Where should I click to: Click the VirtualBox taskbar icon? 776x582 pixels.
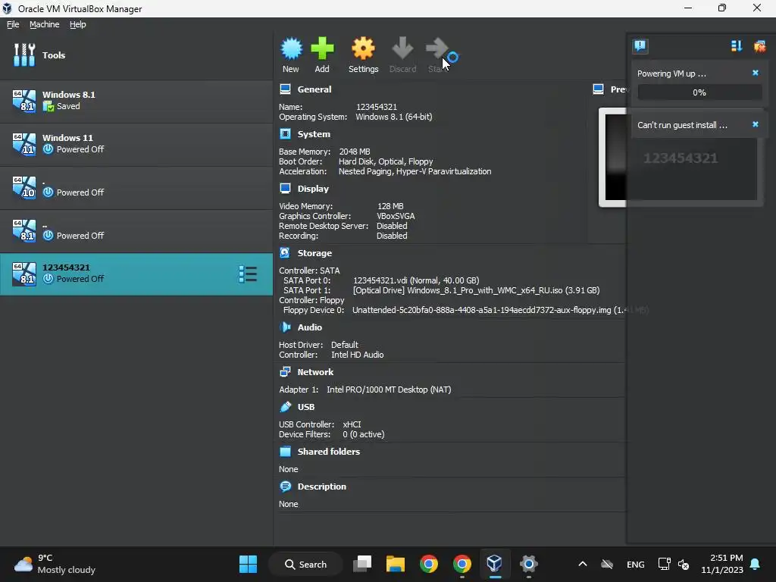point(494,564)
